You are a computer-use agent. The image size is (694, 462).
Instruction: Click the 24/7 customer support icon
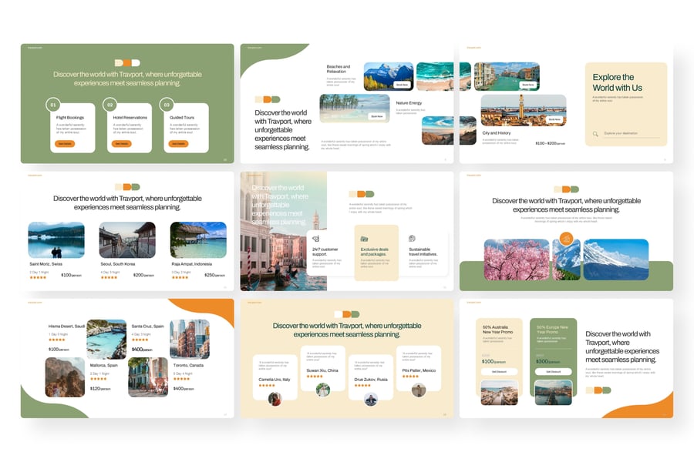click(x=315, y=239)
